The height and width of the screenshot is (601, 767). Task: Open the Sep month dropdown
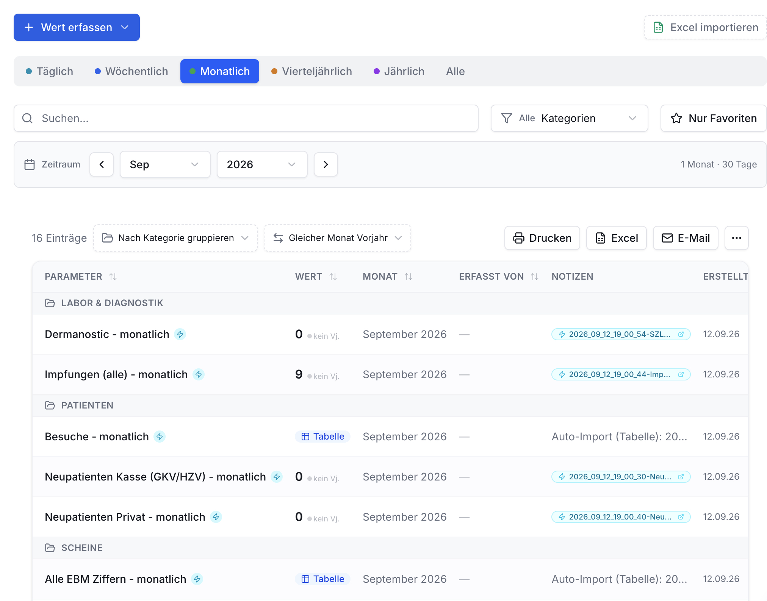pos(165,164)
